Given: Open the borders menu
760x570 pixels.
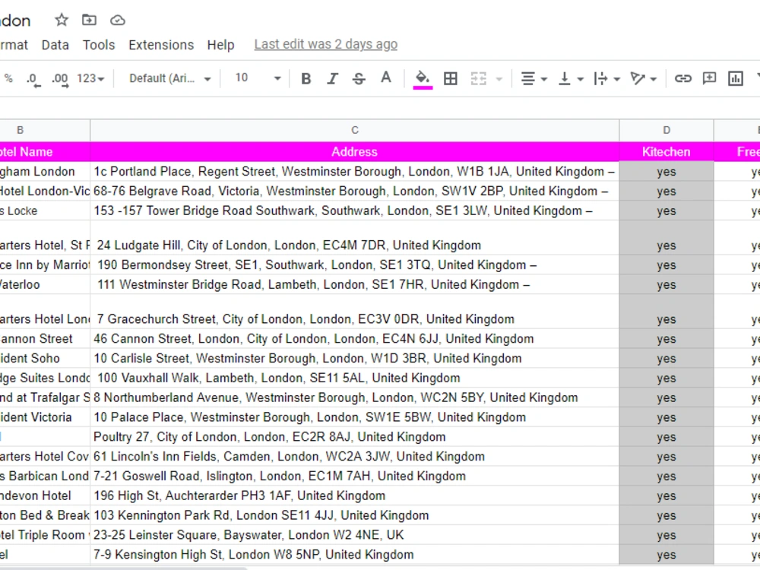Looking at the screenshot, I should (450, 78).
